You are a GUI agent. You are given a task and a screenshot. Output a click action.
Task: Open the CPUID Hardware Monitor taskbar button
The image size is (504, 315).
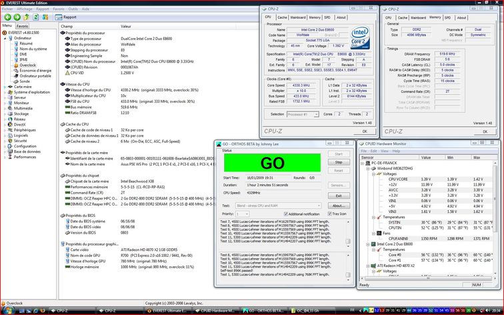click(x=215, y=311)
